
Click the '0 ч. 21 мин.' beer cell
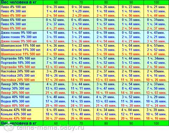tap(156, 7)
